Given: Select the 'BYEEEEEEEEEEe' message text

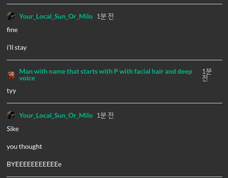Looking at the screenshot, I should [34, 164].
